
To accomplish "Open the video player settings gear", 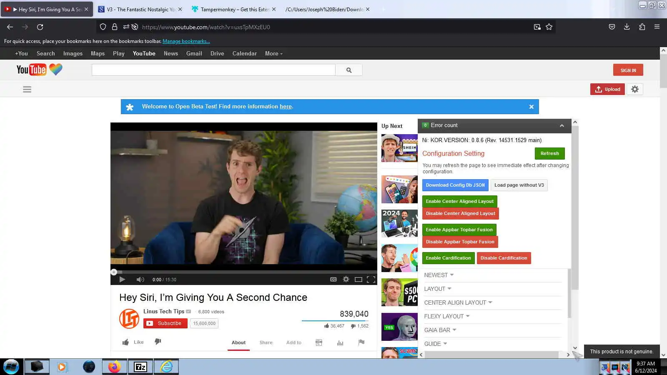I will click(346, 280).
